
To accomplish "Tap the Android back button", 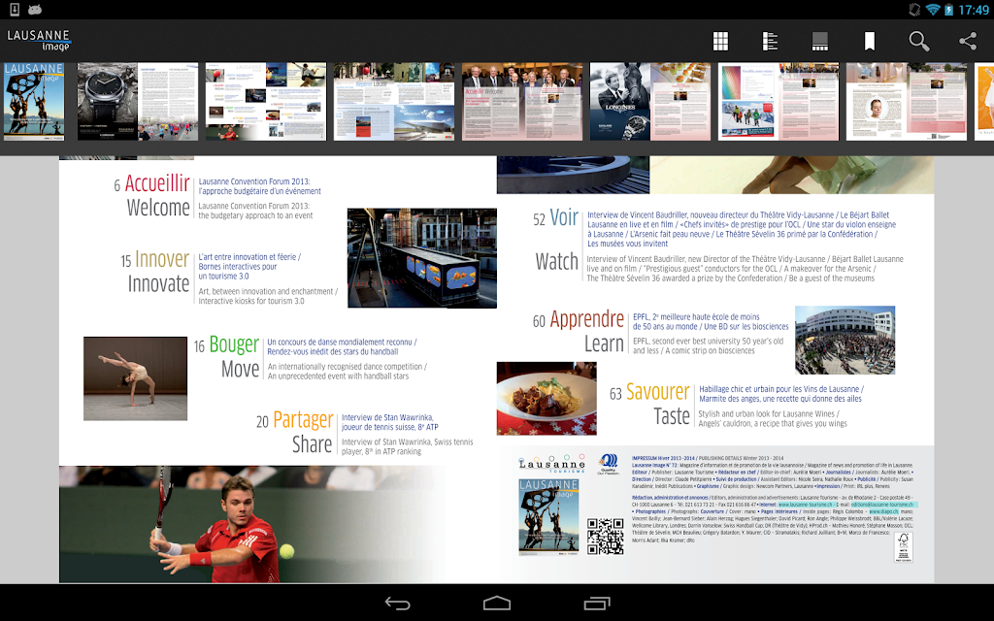I will (x=397, y=604).
